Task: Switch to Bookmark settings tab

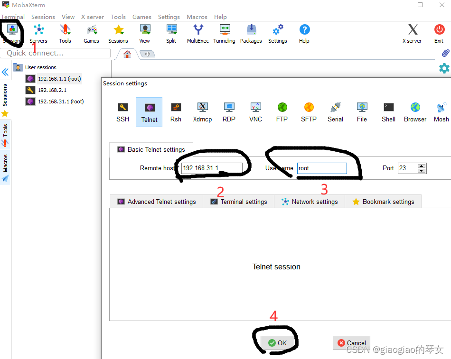Action: click(384, 202)
